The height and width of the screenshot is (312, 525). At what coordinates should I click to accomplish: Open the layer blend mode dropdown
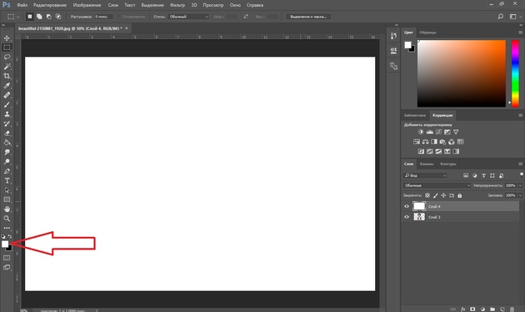pos(437,185)
